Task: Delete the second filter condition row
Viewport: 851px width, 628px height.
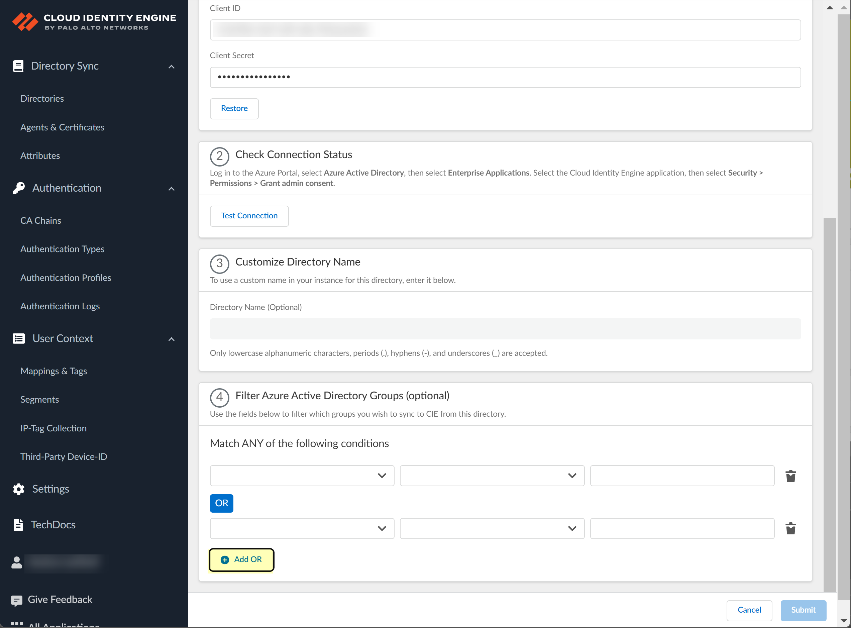Action: point(790,528)
